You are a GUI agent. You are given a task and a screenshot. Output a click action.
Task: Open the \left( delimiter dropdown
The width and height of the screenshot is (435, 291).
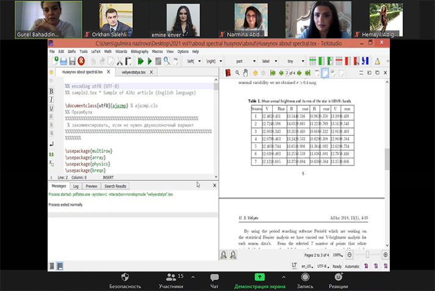(200, 61)
